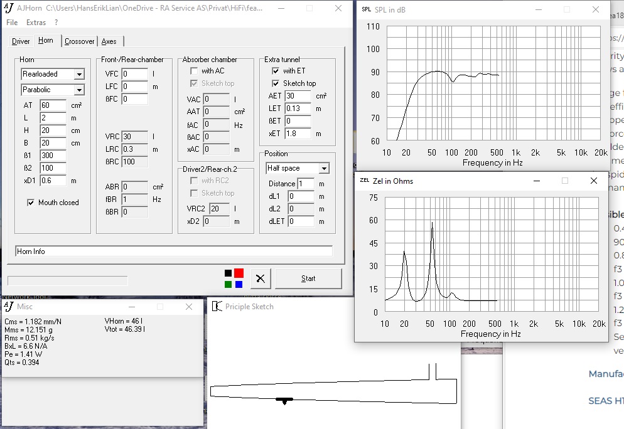Select the blue color swatch
Image resolution: width=624 pixels, height=429 pixels.
[239, 284]
